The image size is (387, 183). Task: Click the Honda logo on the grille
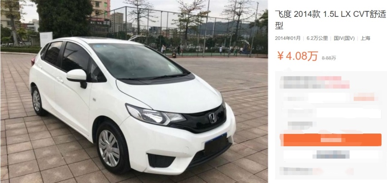[213, 118]
